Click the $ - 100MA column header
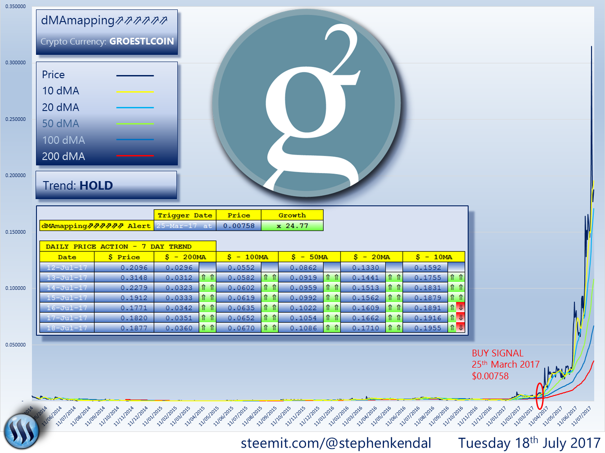Viewport: 605px width, 453px height. click(x=247, y=257)
